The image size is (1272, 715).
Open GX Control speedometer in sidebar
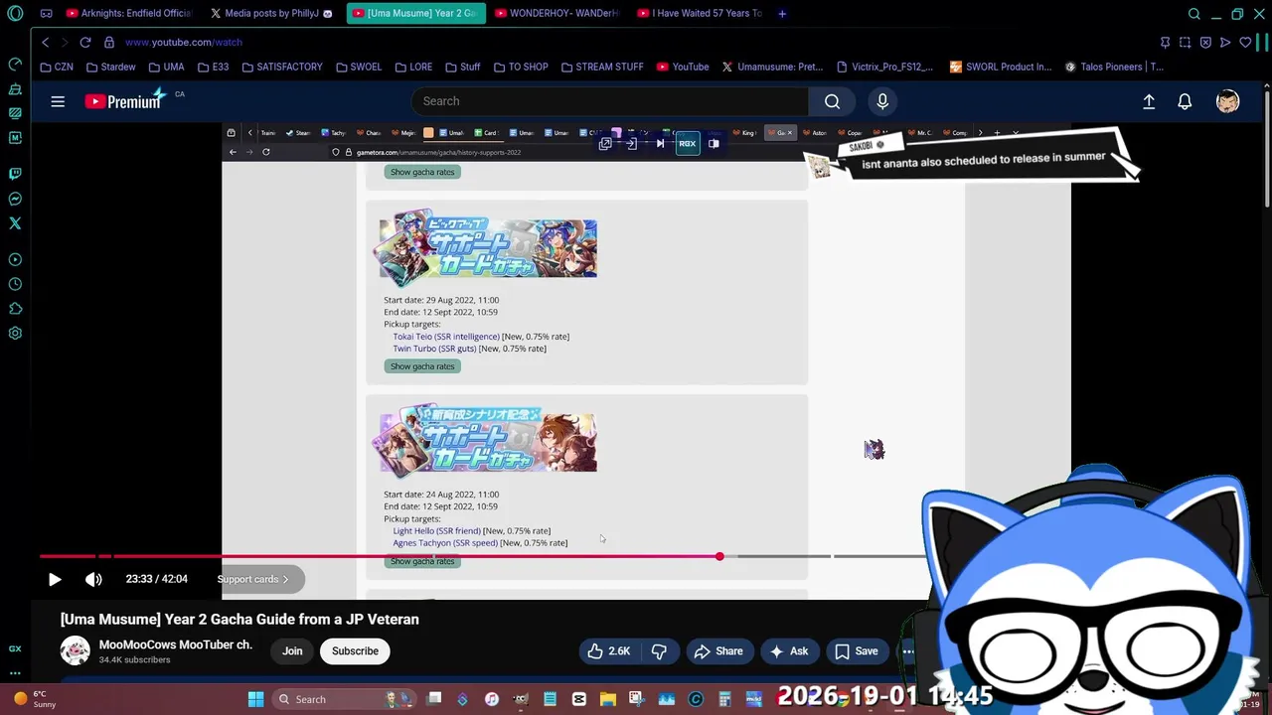pyautogui.click(x=15, y=65)
